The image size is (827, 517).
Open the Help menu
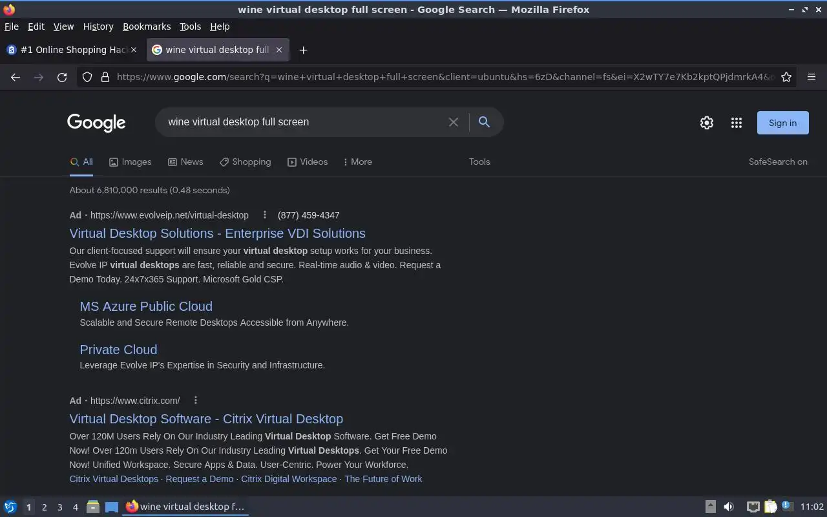(x=220, y=26)
